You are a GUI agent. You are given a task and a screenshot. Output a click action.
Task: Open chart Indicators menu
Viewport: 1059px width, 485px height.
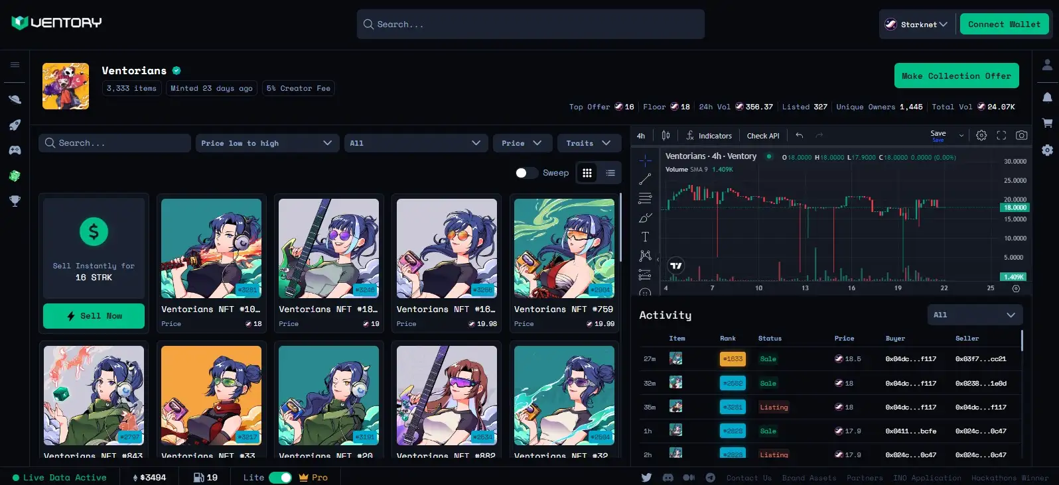pos(709,136)
